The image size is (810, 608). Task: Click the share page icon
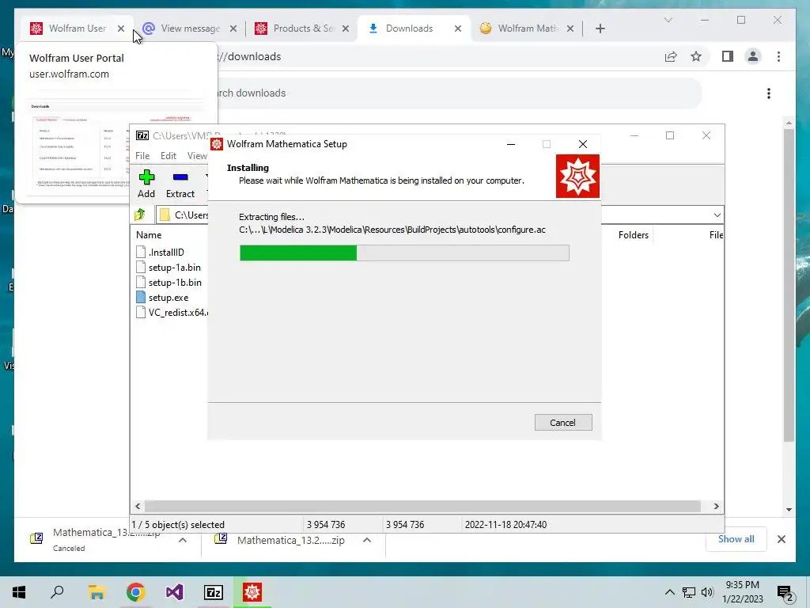click(x=671, y=56)
